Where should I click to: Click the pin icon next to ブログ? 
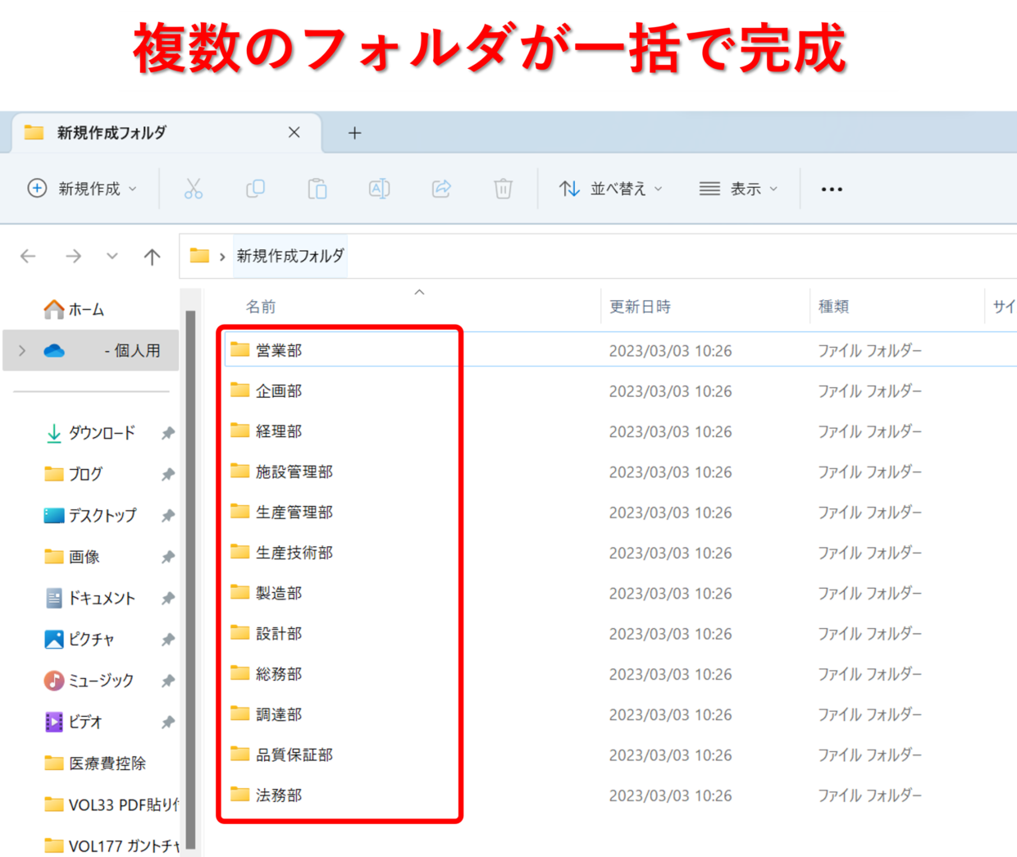[168, 474]
